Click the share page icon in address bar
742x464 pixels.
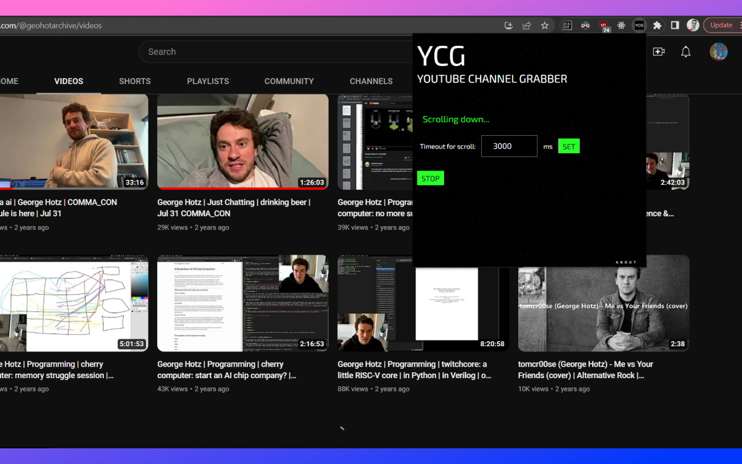point(526,26)
